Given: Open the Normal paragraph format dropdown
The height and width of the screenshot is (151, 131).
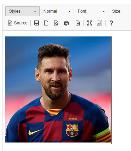Looking at the screenshot, I should [x=57, y=11].
